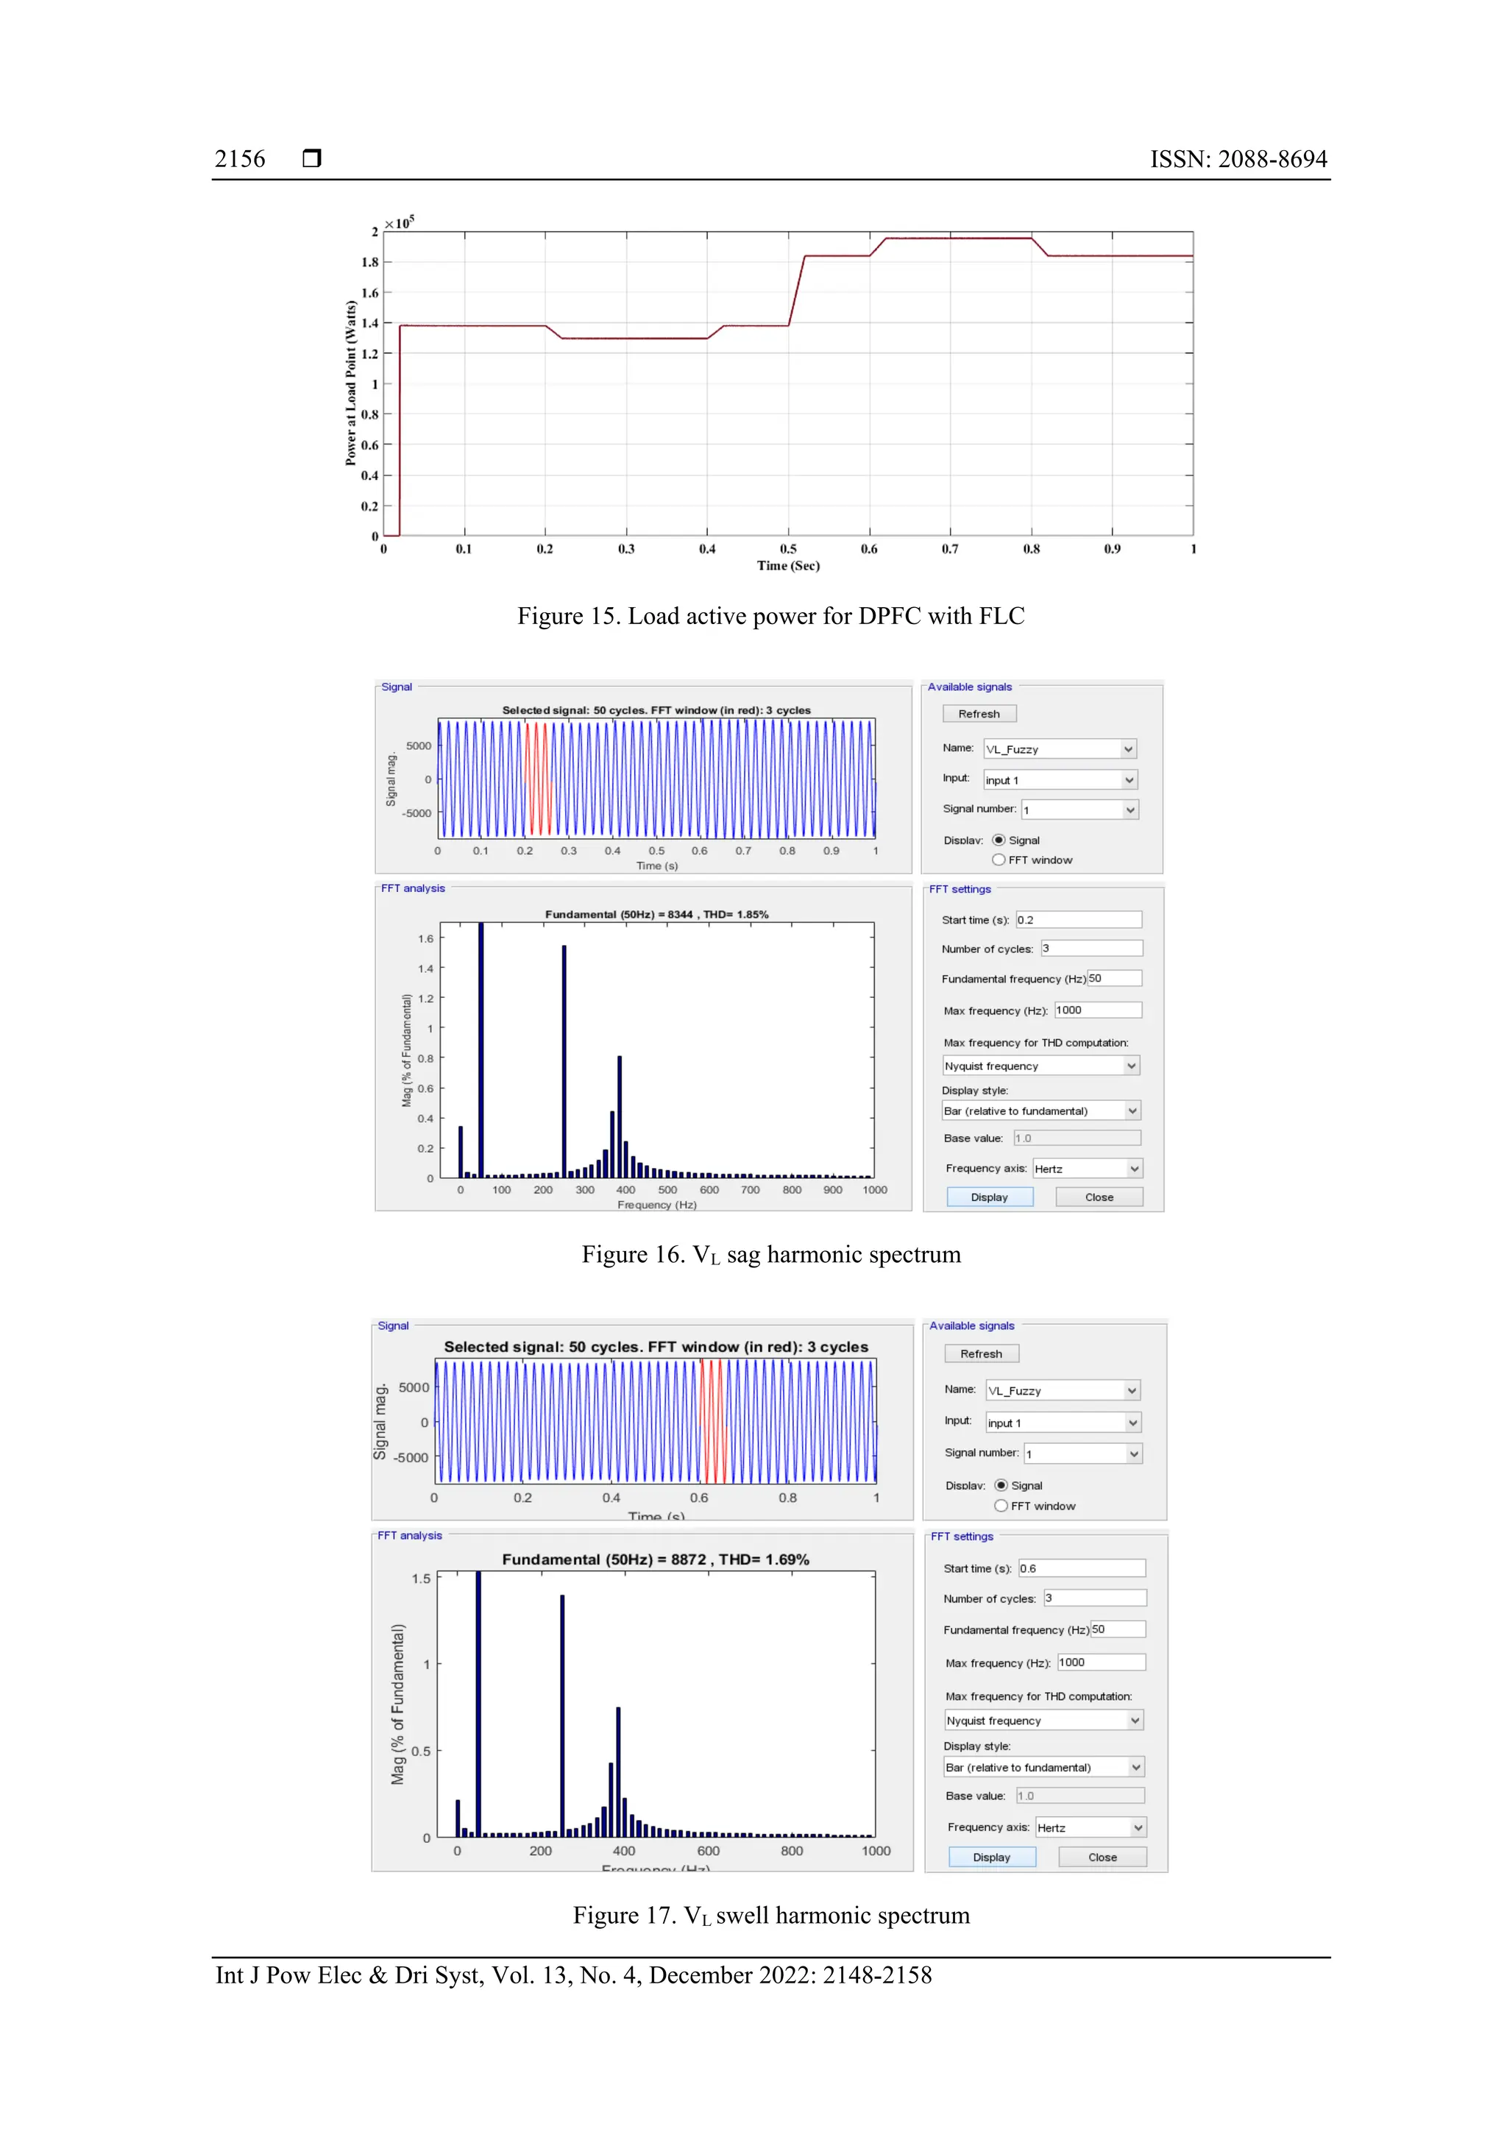The width and height of the screenshot is (1507, 2132).
Task: Select FFT window radio button in Figure 17
Action: coord(1001,1505)
